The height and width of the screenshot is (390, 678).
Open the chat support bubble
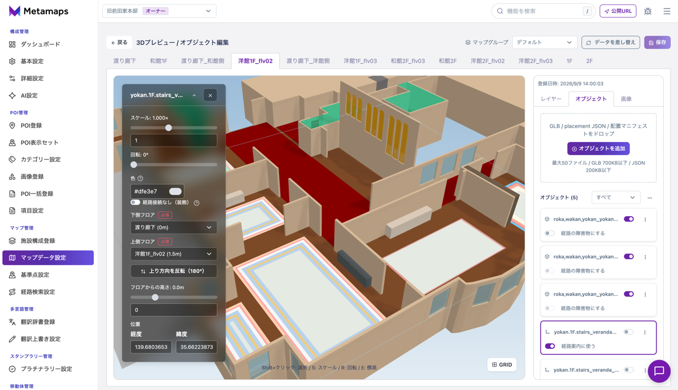[x=659, y=371]
